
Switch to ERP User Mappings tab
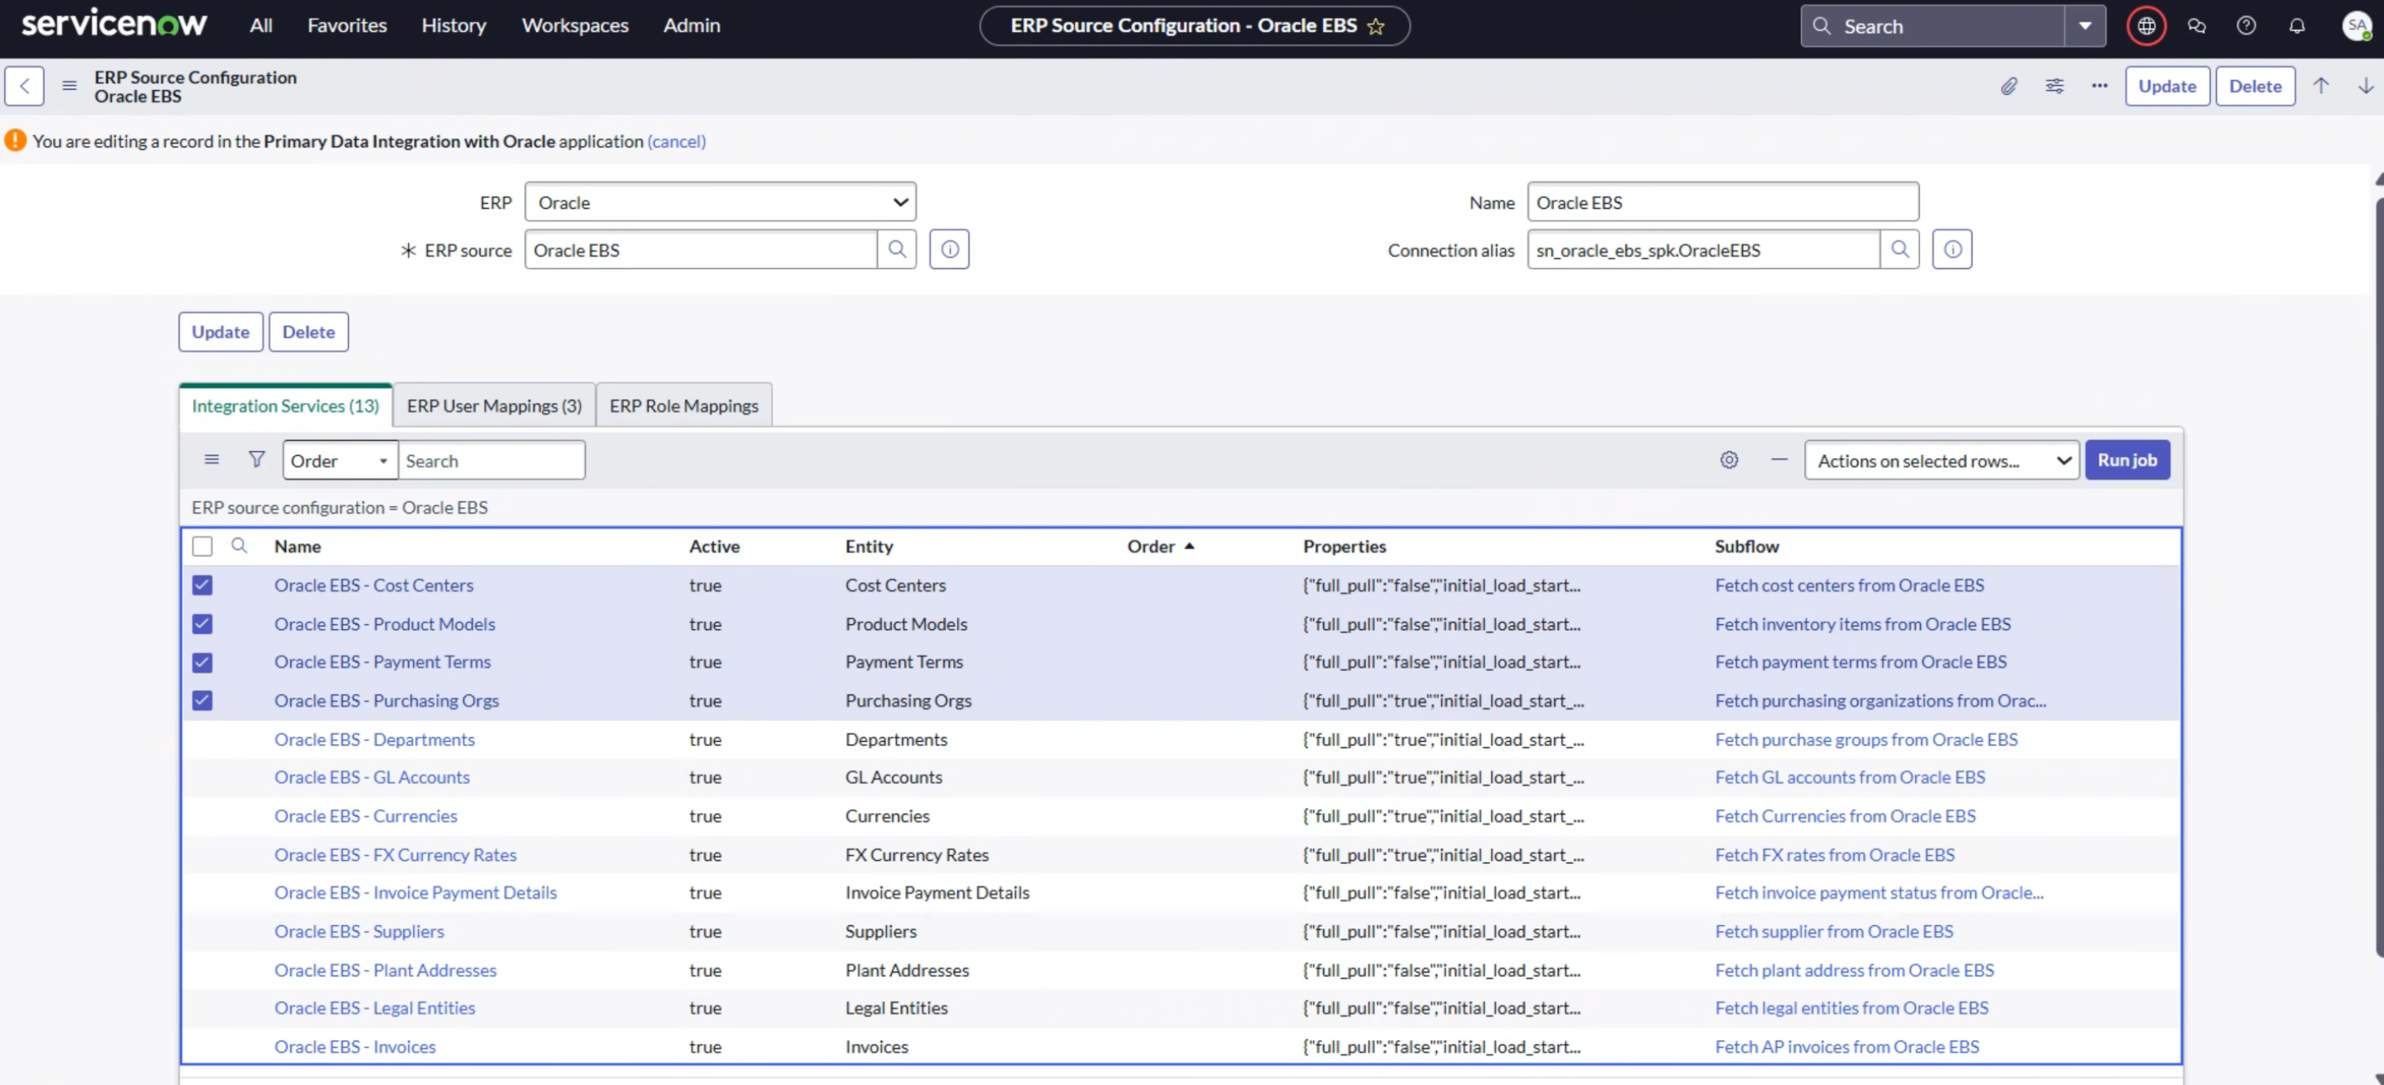click(x=495, y=406)
